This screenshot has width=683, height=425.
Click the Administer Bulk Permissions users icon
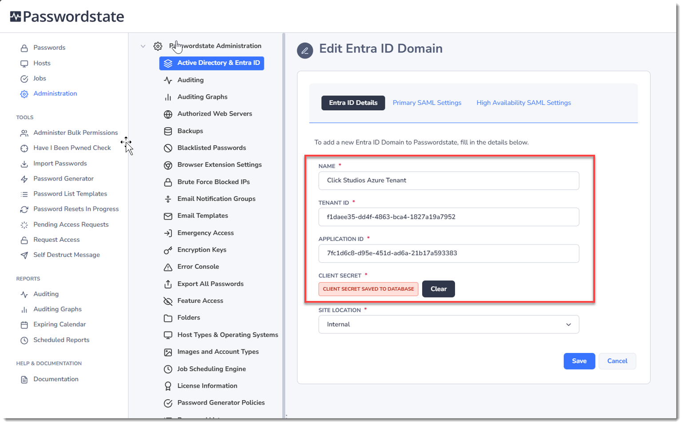click(x=24, y=133)
